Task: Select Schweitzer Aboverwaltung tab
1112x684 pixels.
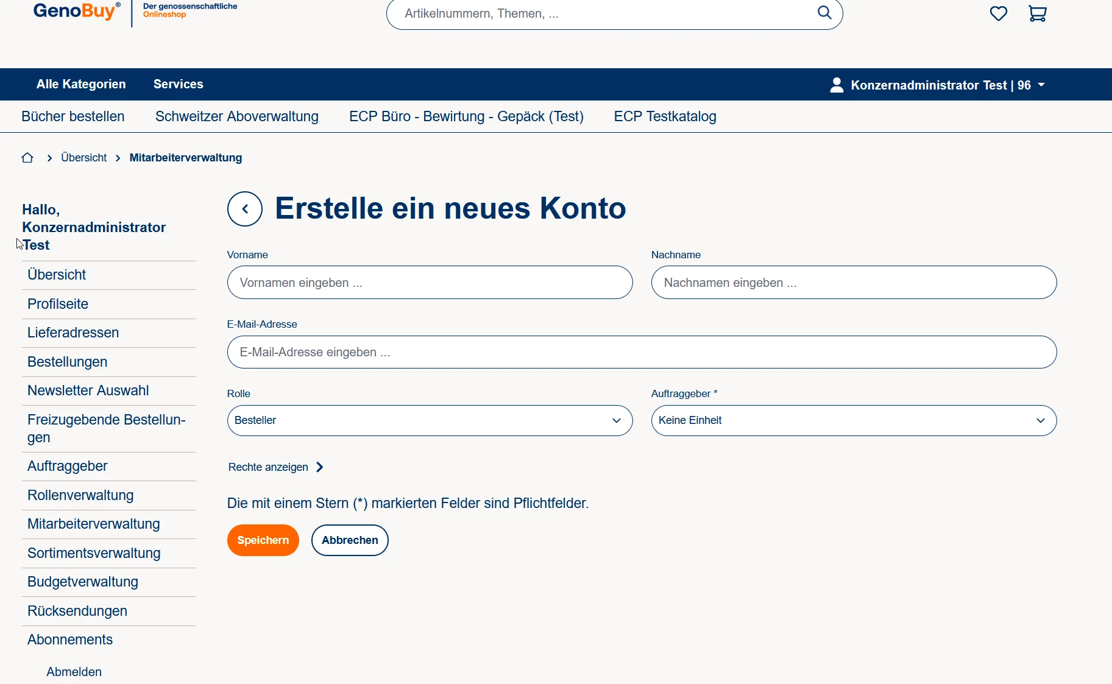Action: (x=236, y=116)
